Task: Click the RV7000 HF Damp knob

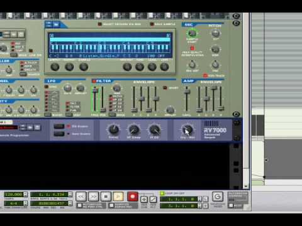Action: click(134, 129)
